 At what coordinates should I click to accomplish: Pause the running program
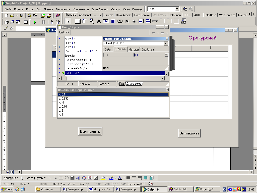[44, 22]
